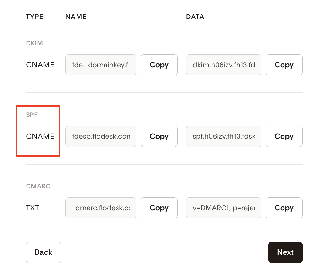
Task: Click the v=DMARC1 data field
Action: click(x=224, y=208)
